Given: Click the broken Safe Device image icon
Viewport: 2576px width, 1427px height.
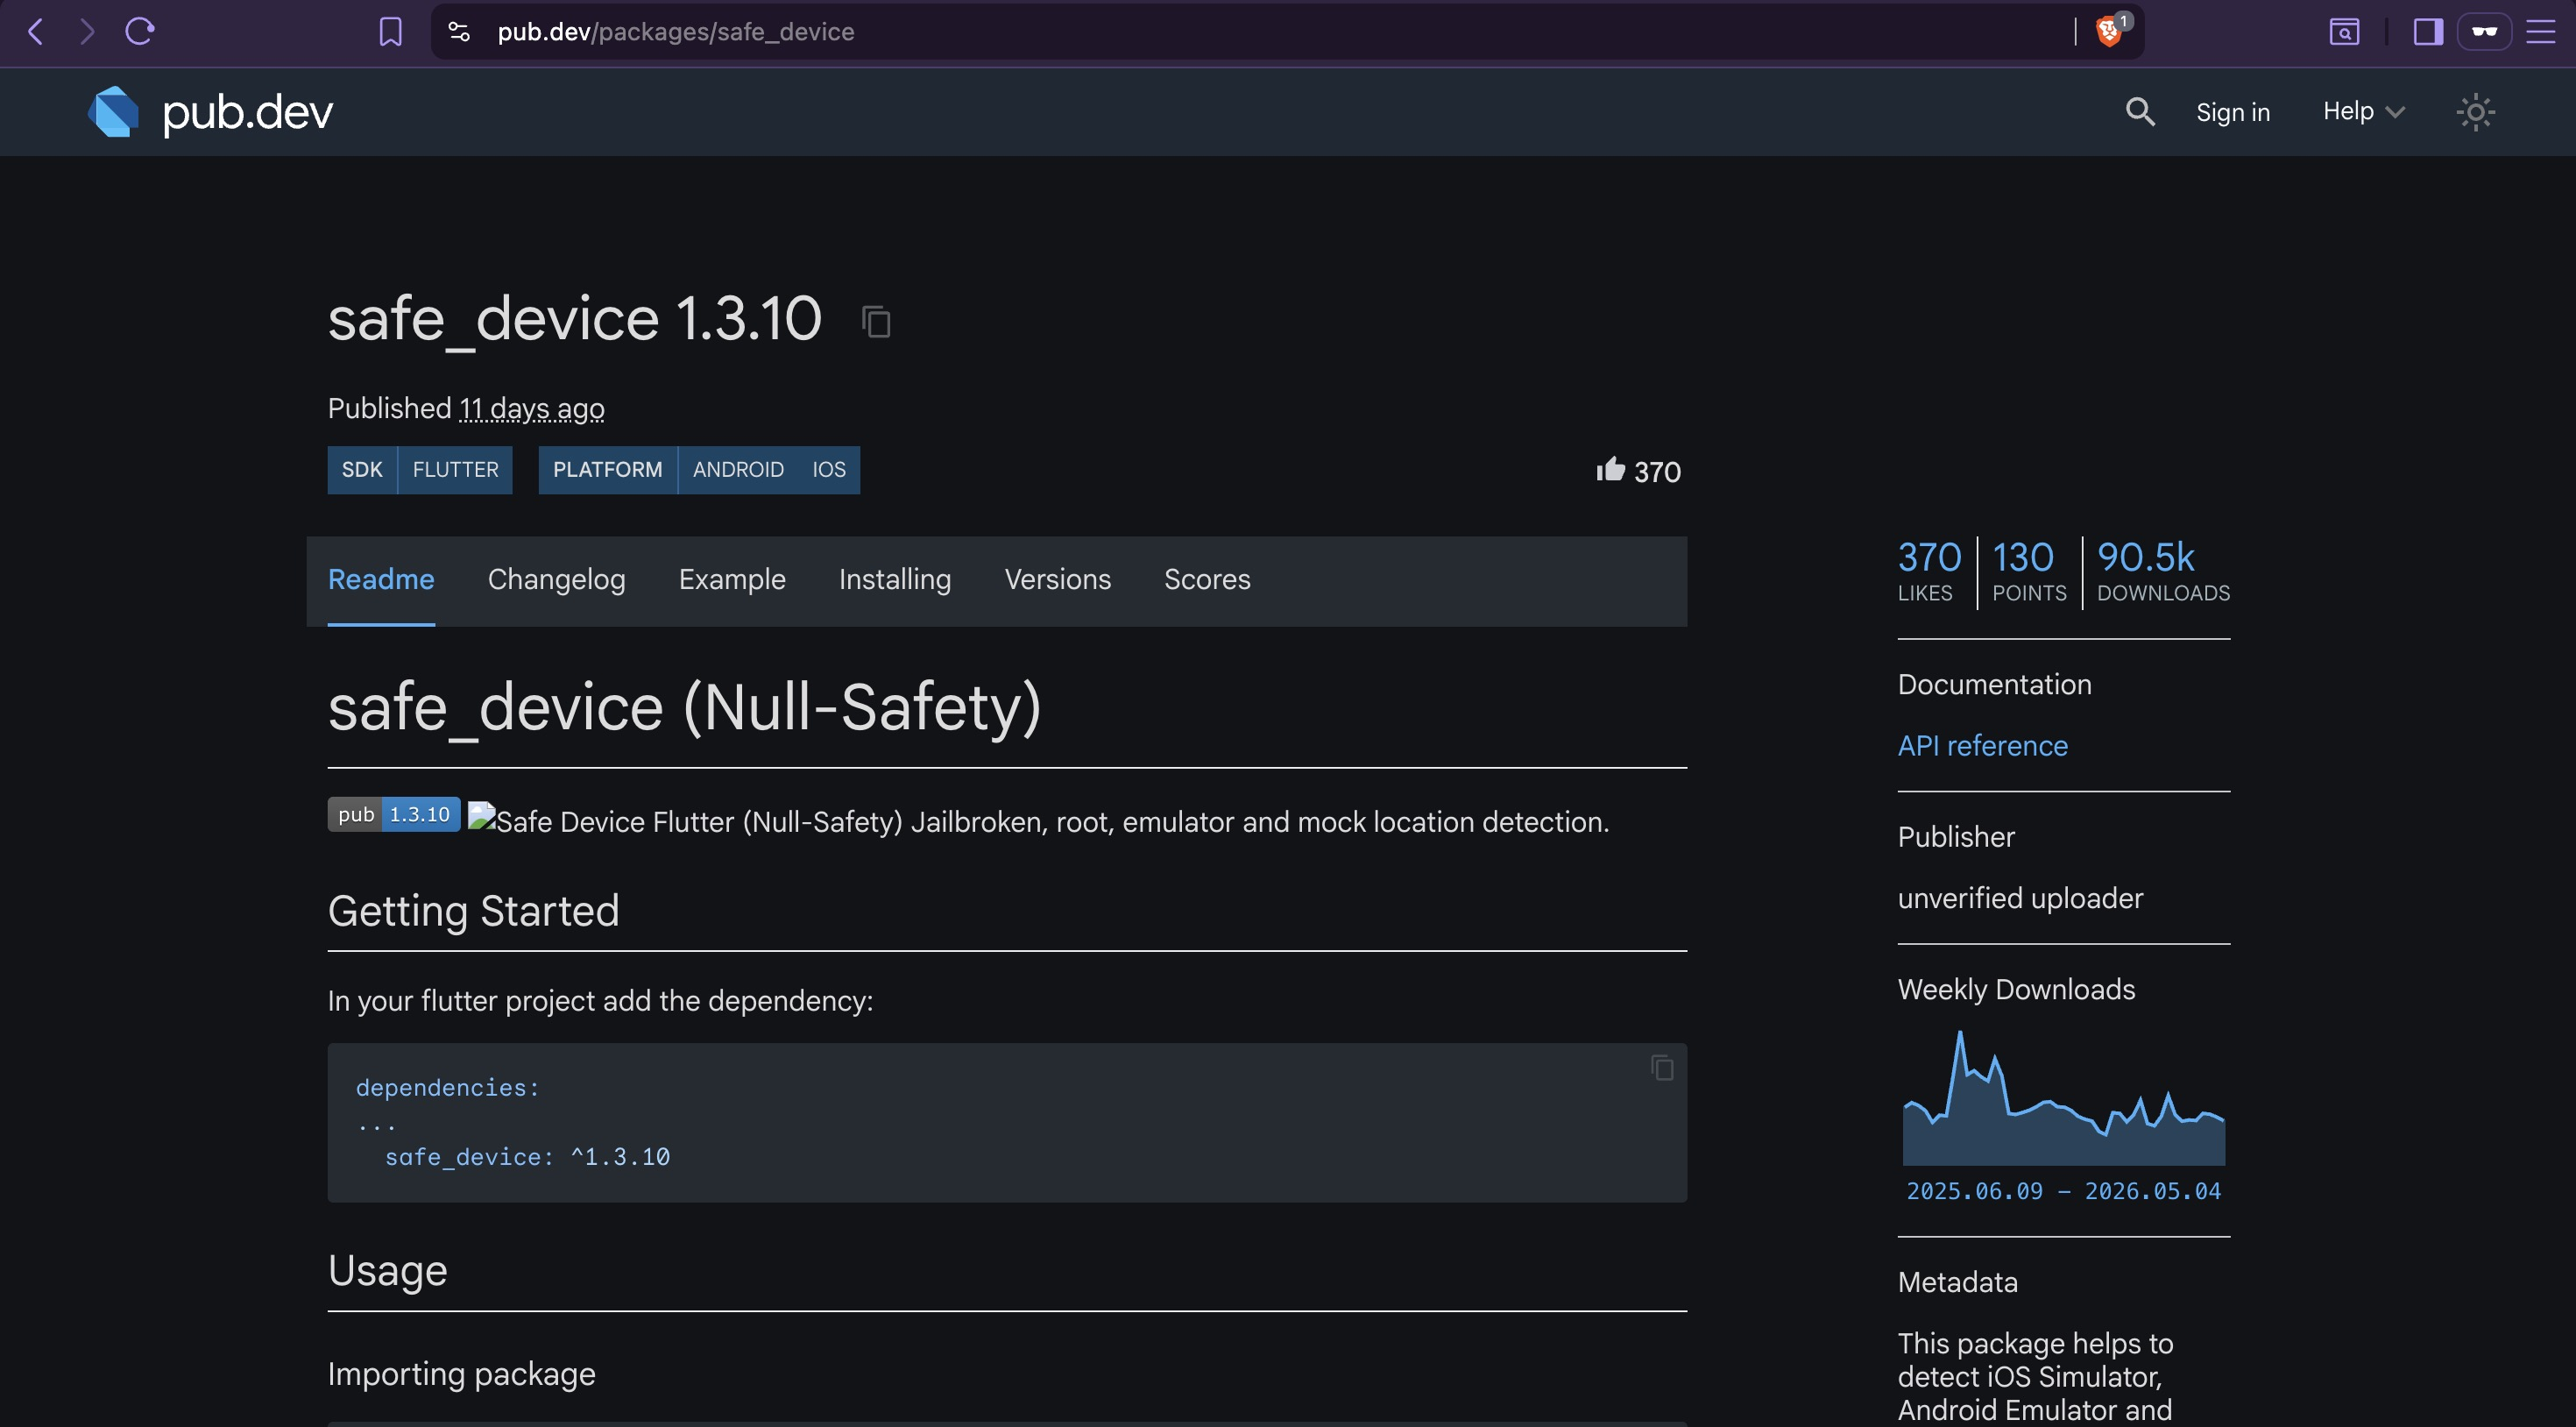Looking at the screenshot, I should click(481, 817).
